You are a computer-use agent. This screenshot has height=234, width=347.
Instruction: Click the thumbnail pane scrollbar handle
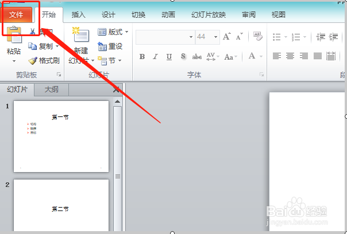click(x=118, y=176)
